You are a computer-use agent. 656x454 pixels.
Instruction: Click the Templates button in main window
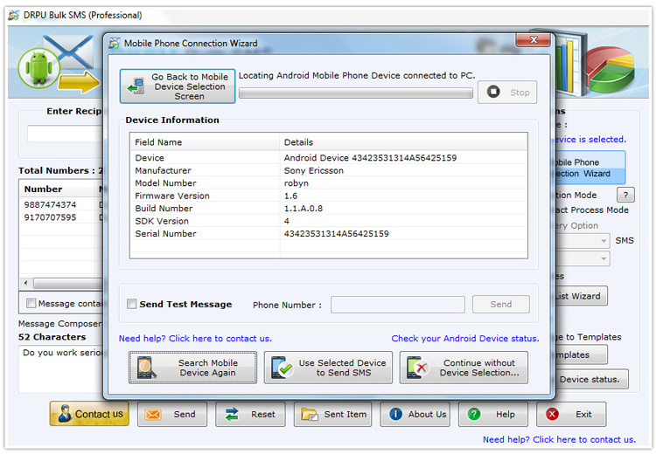[582, 354]
